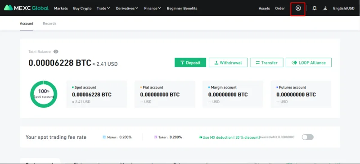Select the Account tab

(27, 23)
